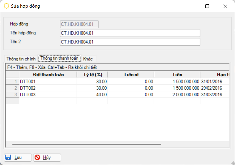Viewport: 235px width, 165px height.
Task: Click the 2 000 000 000 amount cell
Action: (177, 95)
